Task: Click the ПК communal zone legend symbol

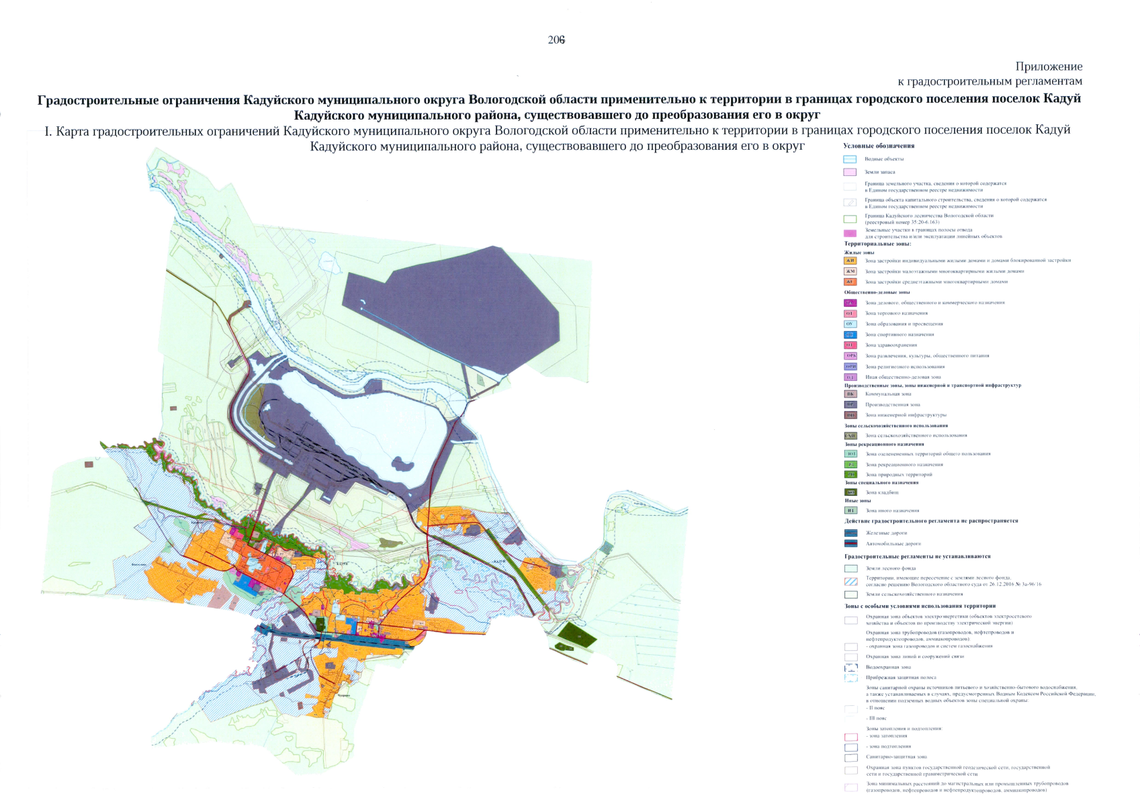Action: pyautogui.click(x=850, y=394)
